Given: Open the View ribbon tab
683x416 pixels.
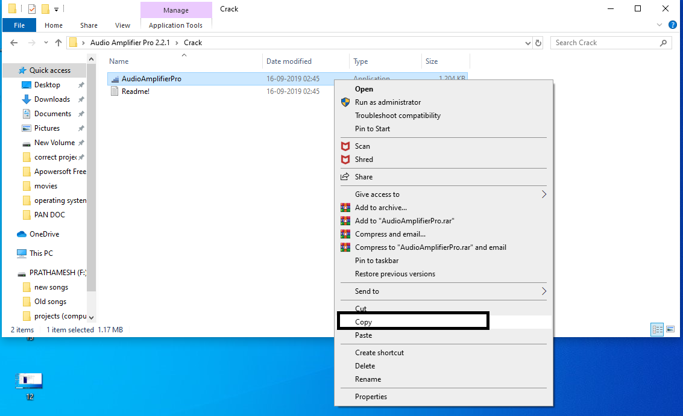Looking at the screenshot, I should (122, 25).
